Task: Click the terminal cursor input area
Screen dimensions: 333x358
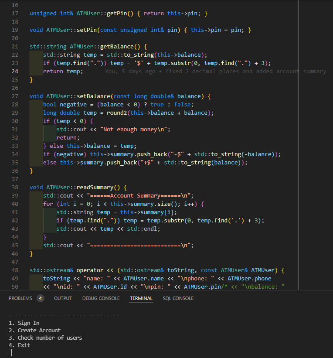Action: pyautogui.click(x=10, y=352)
